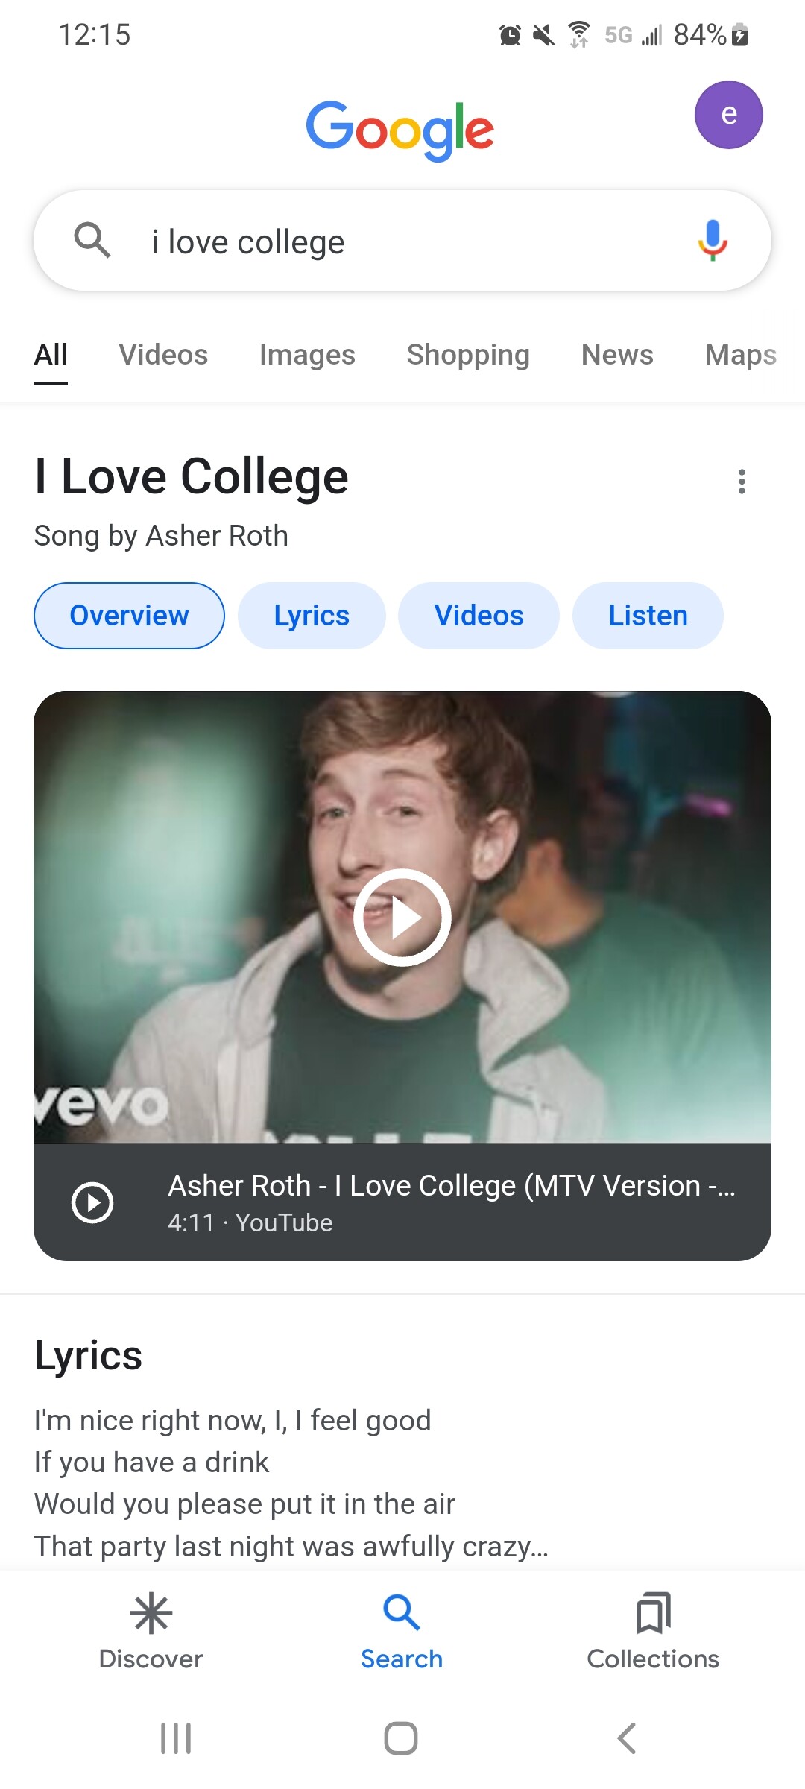Open the purple account avatar

(728, 115)
